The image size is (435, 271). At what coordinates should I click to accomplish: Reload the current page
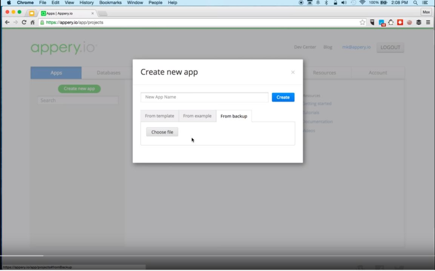point(24,21)
